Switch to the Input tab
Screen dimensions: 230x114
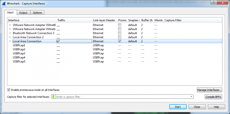(10, 12)
